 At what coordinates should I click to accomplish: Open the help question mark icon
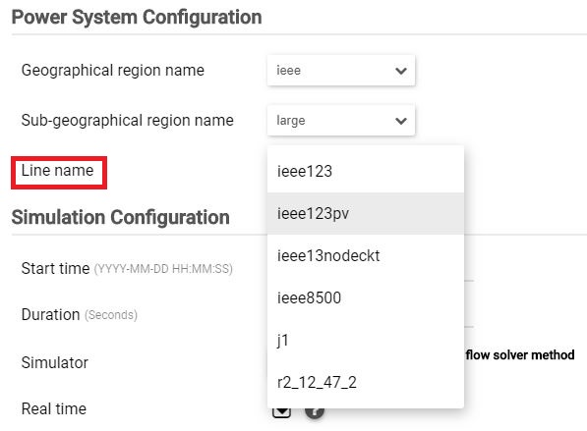tap(315, 411)
